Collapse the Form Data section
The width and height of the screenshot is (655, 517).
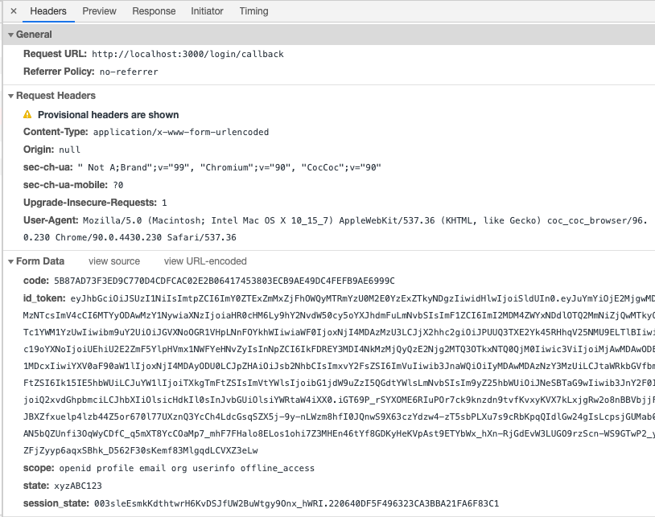coord(40,261)
